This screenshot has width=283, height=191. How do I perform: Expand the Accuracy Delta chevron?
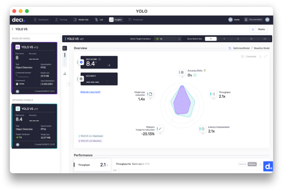[182, 77]
